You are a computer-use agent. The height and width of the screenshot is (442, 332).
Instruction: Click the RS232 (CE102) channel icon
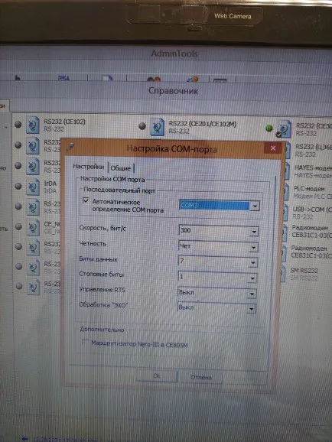click(x=32, y=125)
